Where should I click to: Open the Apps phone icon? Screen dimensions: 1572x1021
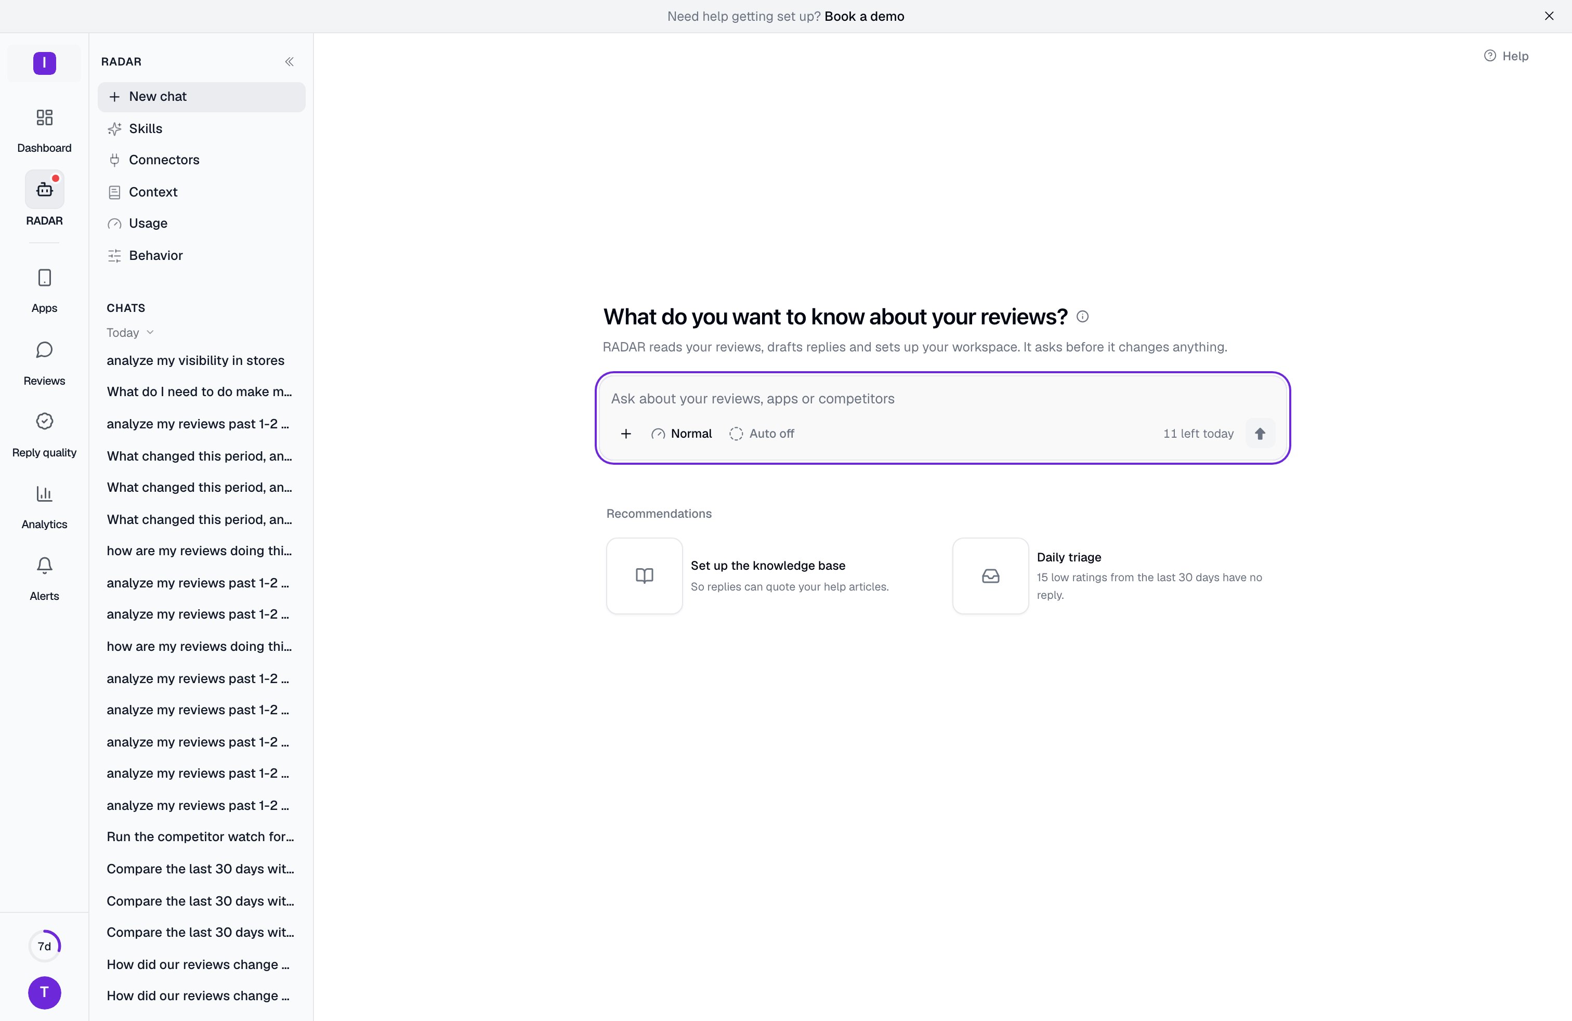pyautogui.click(x=44, y=278)
